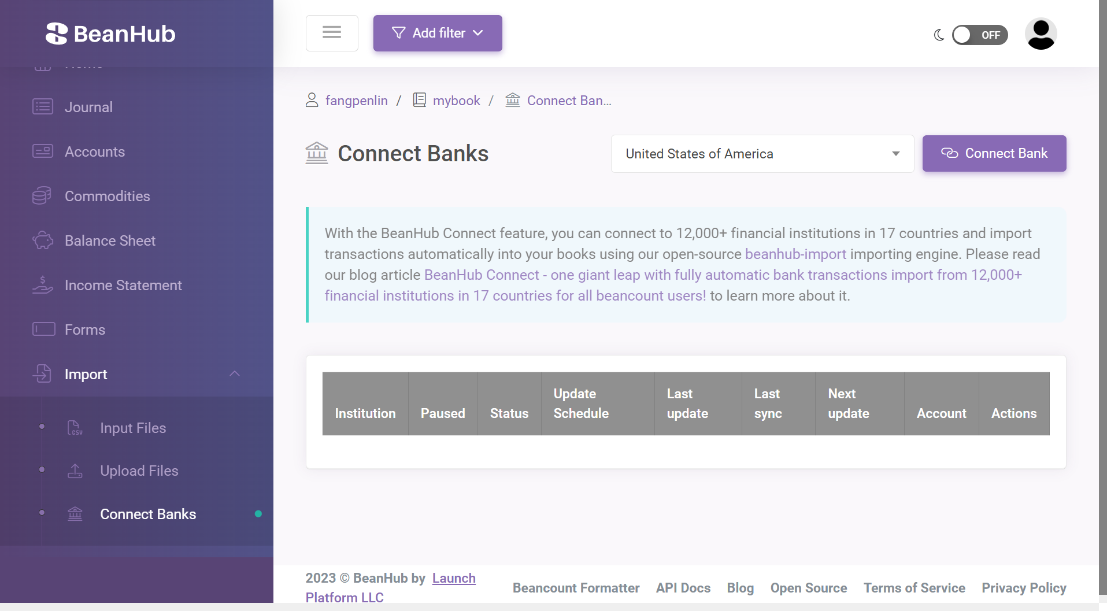Screen dimensions: 1107x611
Task: Click the Accounts sidebar icon
Action: click(43, 151)
